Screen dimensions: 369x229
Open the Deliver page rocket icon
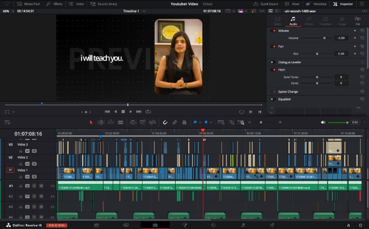pos(272,225)
